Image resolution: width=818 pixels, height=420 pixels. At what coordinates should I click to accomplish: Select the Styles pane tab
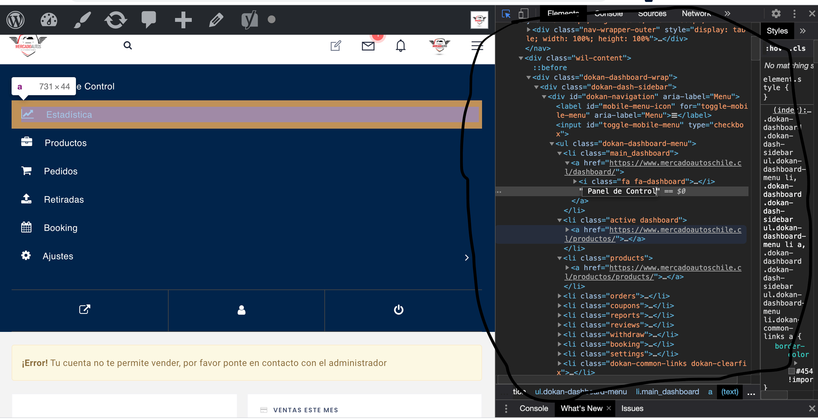click(x=777, y=31)
